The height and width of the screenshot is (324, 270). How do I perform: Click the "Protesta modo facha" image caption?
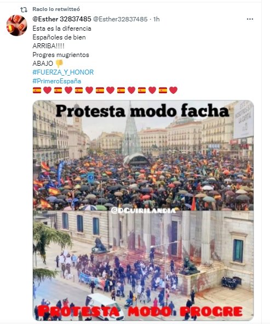pos(142,111)
